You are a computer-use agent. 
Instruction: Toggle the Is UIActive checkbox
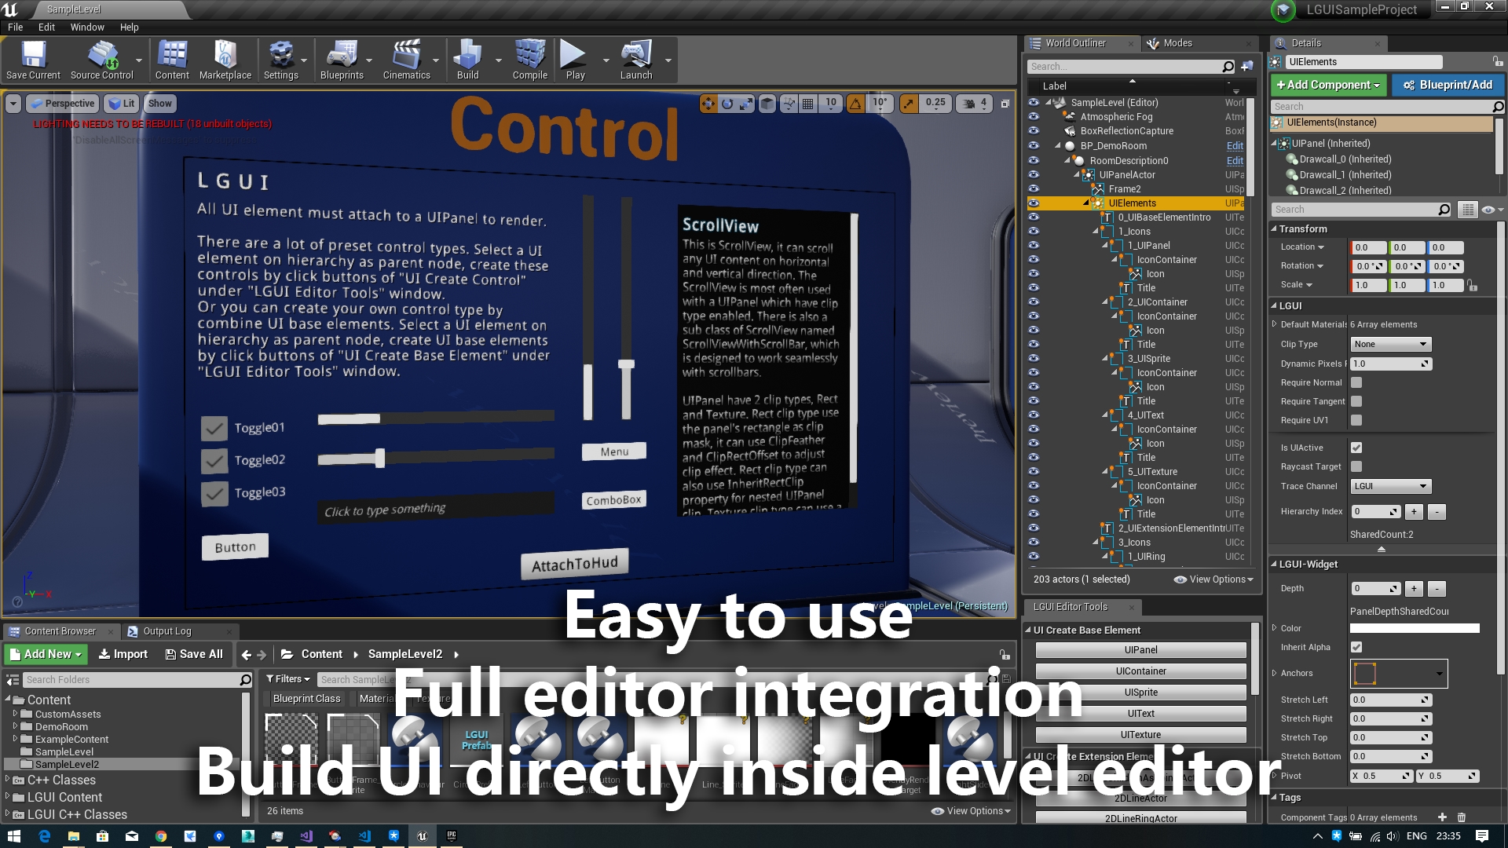1356,448
